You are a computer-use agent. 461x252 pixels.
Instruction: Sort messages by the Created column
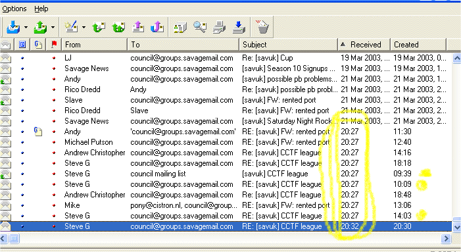click(x=418, y=45)
